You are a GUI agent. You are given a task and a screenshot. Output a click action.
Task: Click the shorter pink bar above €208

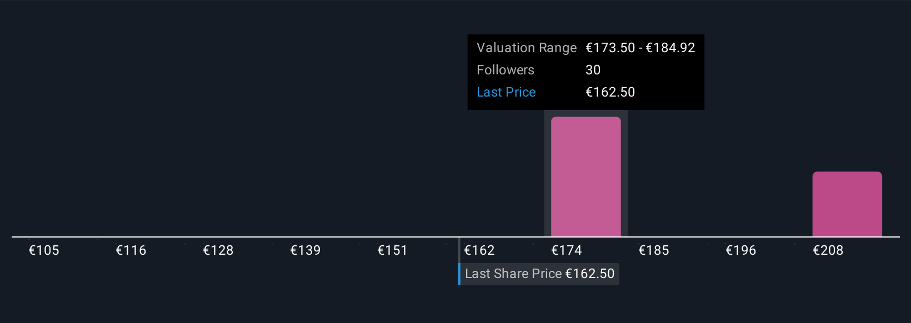(847, 204)
